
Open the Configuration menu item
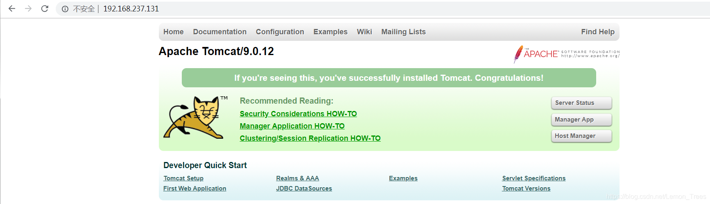pyautogui.click(x=280, y=32)
